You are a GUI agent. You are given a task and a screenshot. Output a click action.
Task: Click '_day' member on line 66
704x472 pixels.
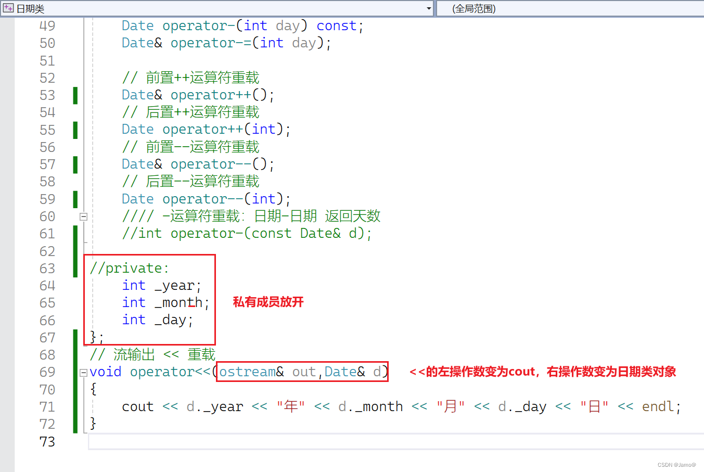click(x=170, y=321)
